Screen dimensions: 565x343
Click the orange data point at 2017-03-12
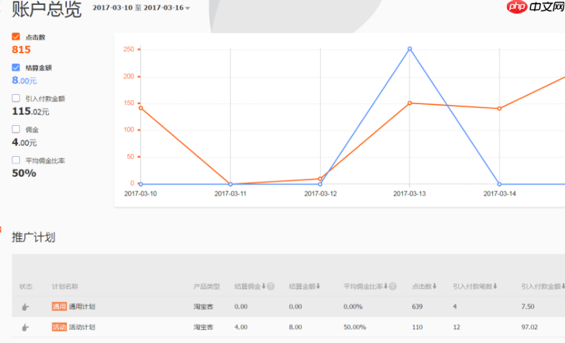pyautogui.click(x=320, y=179)
